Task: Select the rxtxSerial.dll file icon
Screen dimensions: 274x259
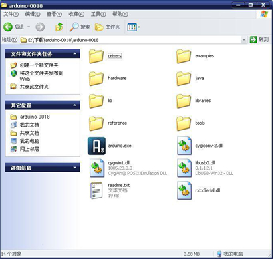Action: coord(184,190)
